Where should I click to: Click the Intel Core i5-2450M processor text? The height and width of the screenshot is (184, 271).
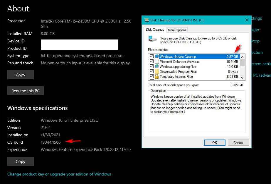coord(86,24)
